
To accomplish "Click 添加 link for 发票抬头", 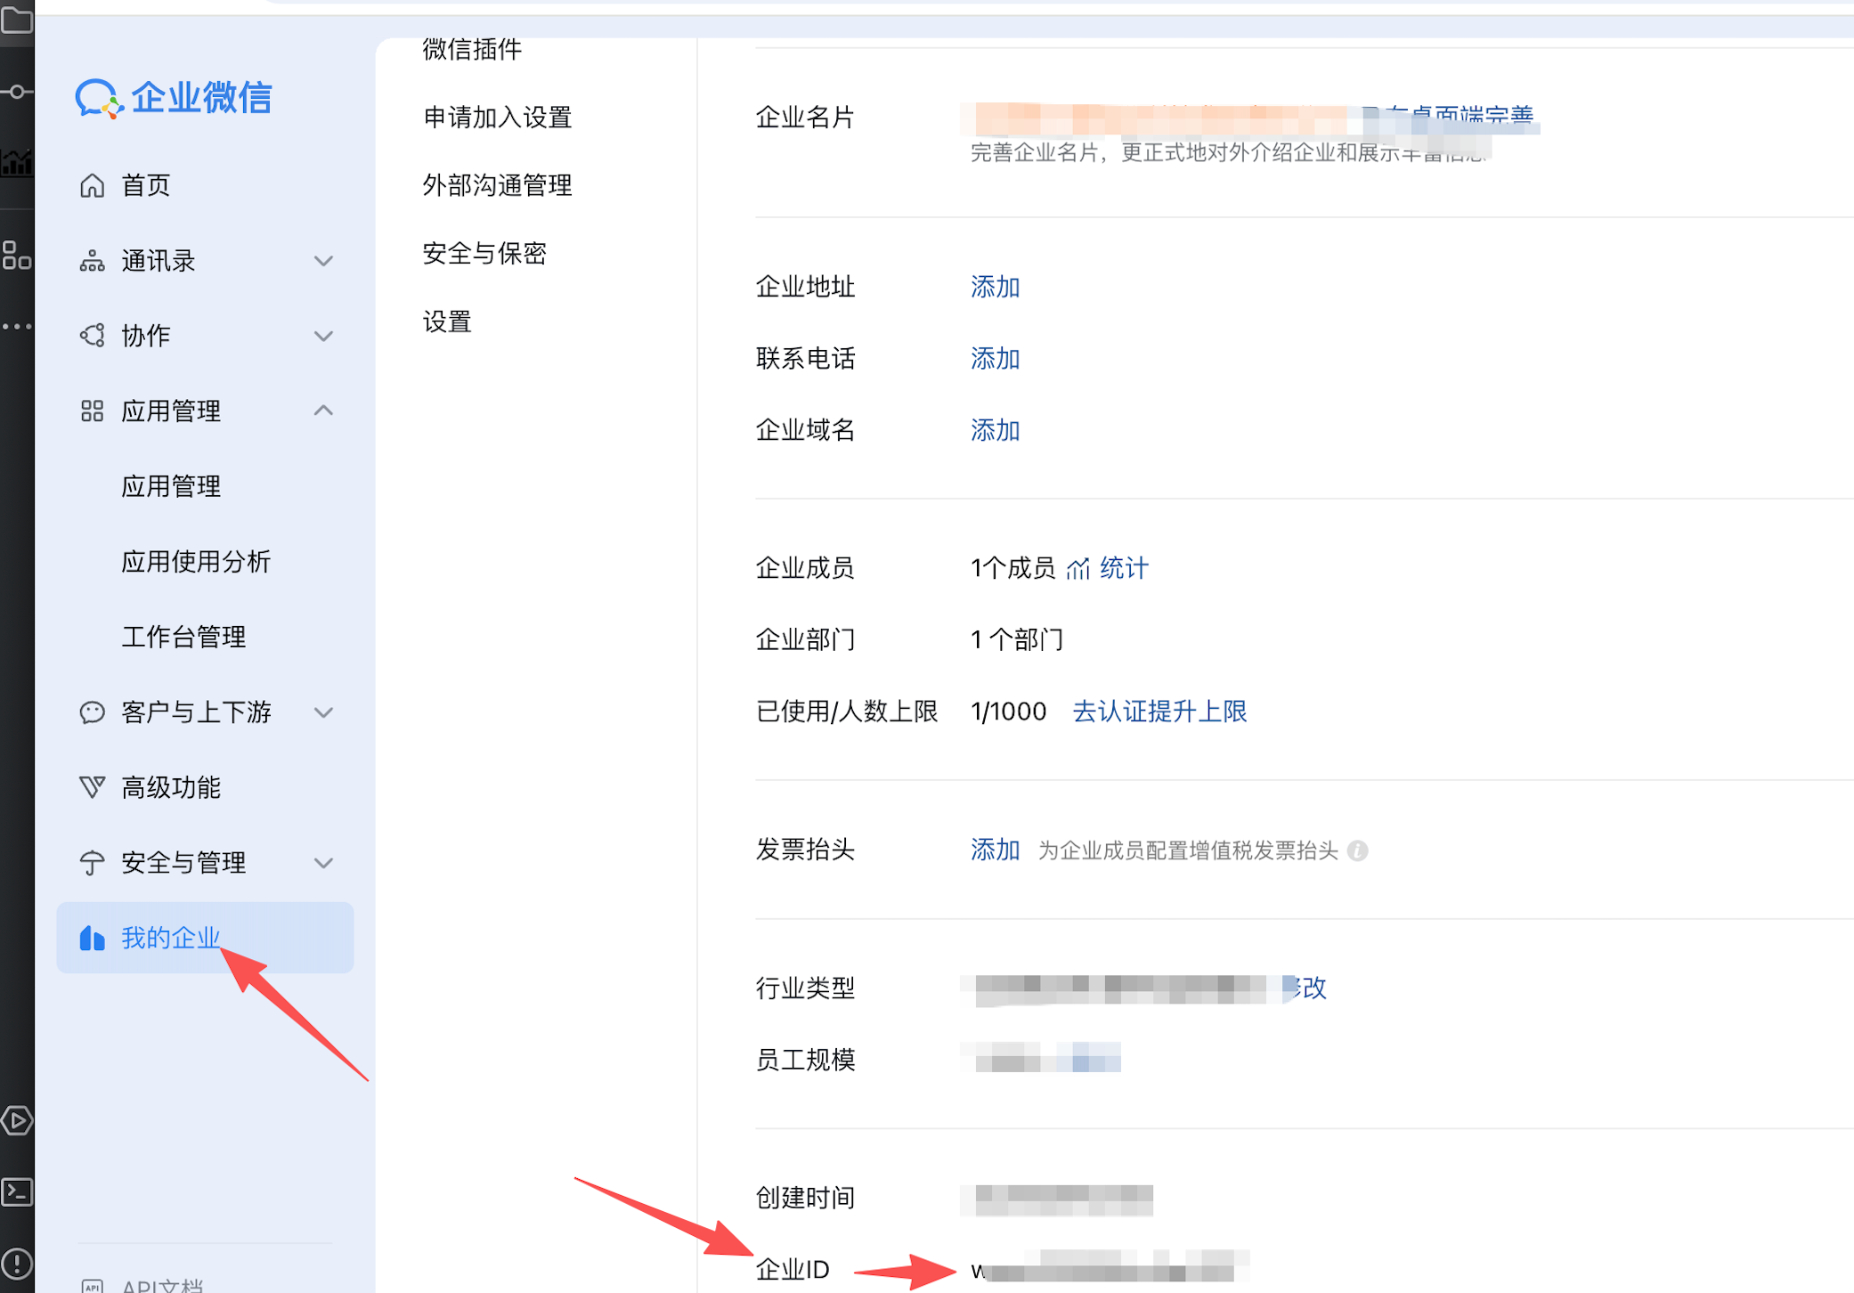I will pyautogui.click(x=995, y=850).
